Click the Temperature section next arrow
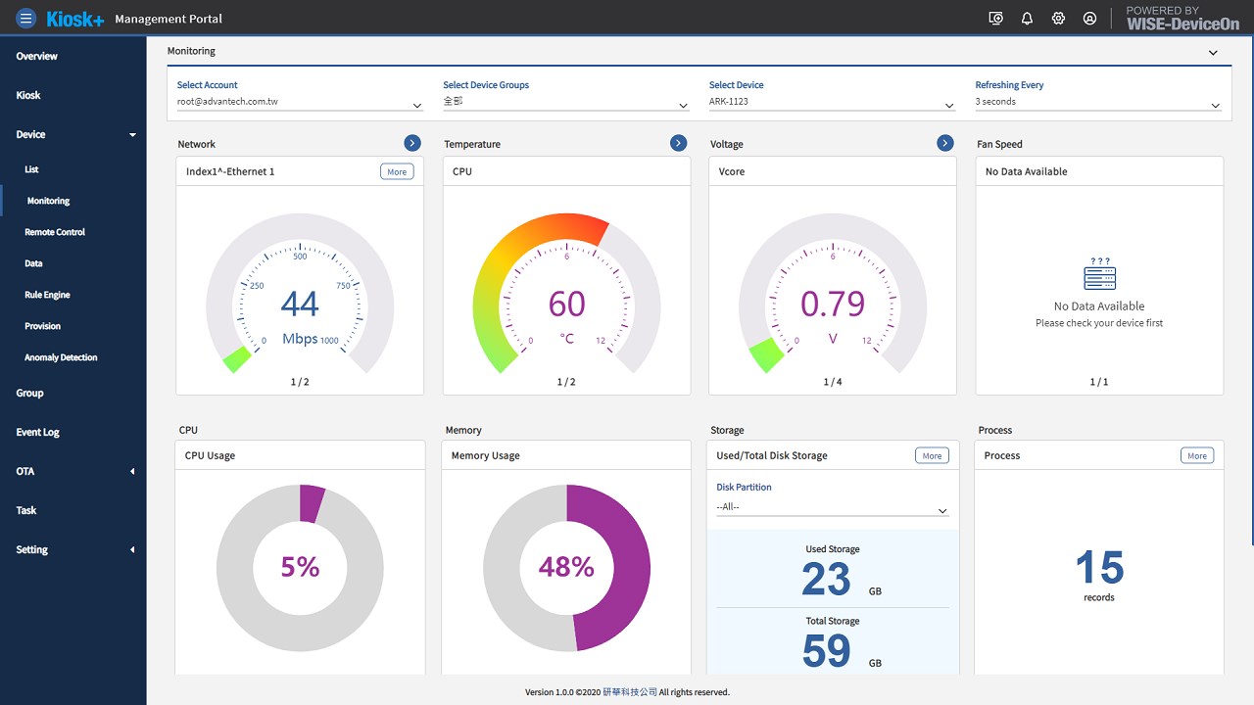The image size is (1254, 705). [679, 143]
